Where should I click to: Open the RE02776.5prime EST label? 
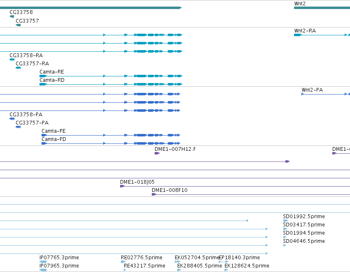(x=141, y=258)
